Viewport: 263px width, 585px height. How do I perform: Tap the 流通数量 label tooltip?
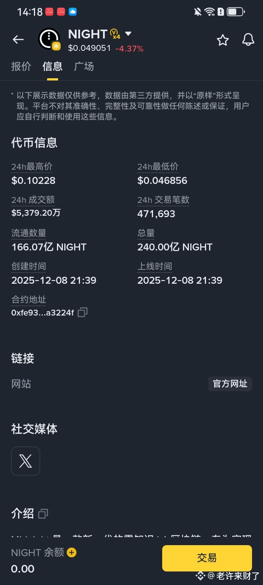[x=29, y=233]
